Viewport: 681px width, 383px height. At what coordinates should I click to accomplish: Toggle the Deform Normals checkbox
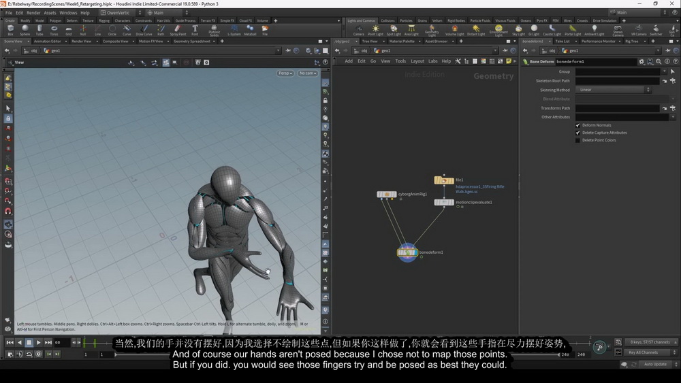(x=577, y=125)
